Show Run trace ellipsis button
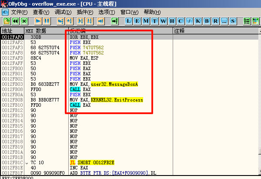Screen dimensions: 261x179 [224, 21]
